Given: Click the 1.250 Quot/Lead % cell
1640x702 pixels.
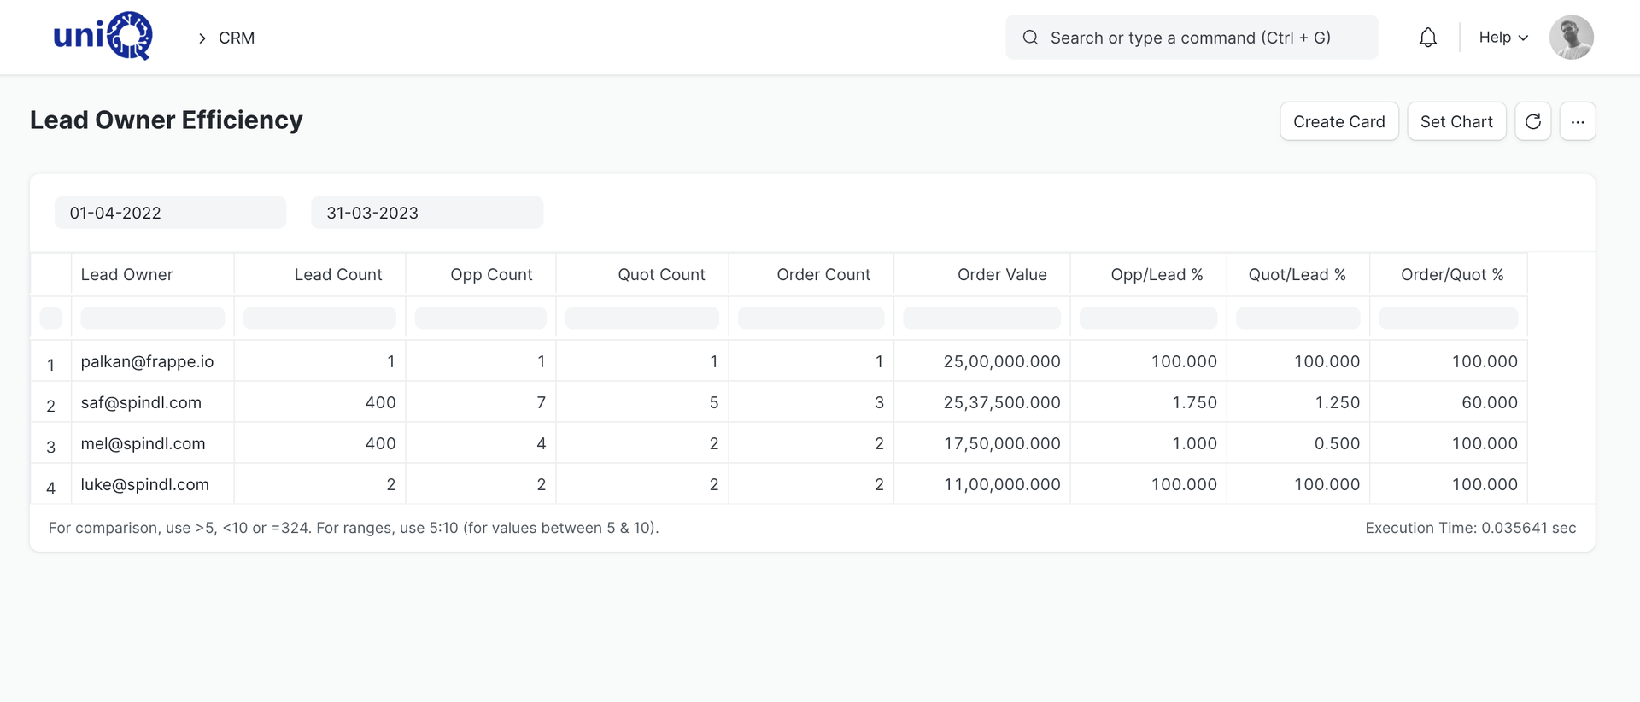Looking at the screenshot, I should tap(1298, 402).
